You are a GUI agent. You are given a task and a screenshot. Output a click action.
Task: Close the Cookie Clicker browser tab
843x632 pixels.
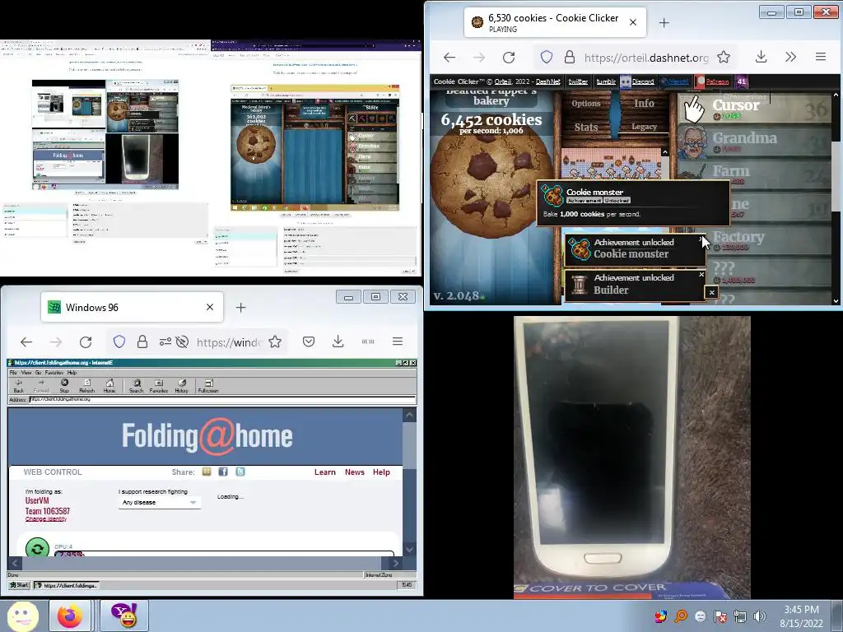click(x=633, y=22)
